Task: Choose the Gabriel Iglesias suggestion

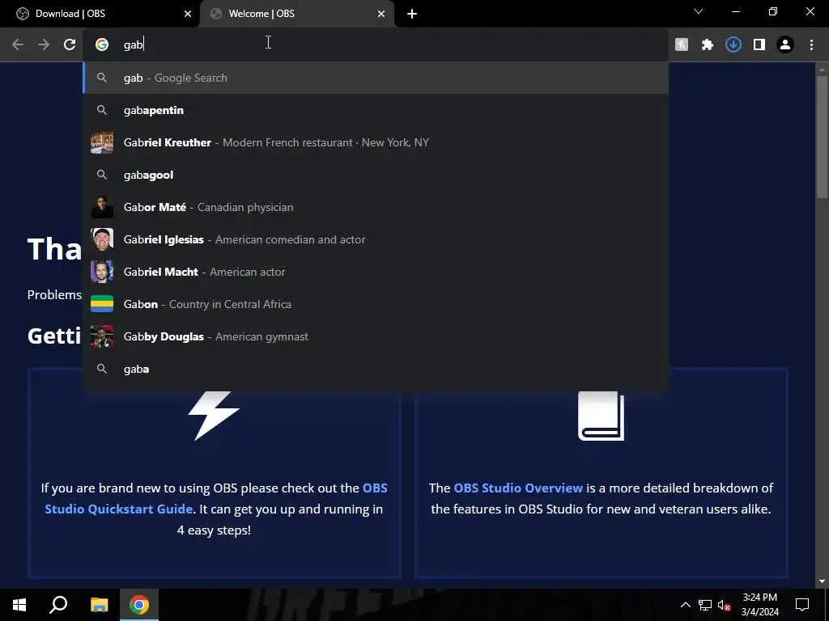Action: pos(376,239)
